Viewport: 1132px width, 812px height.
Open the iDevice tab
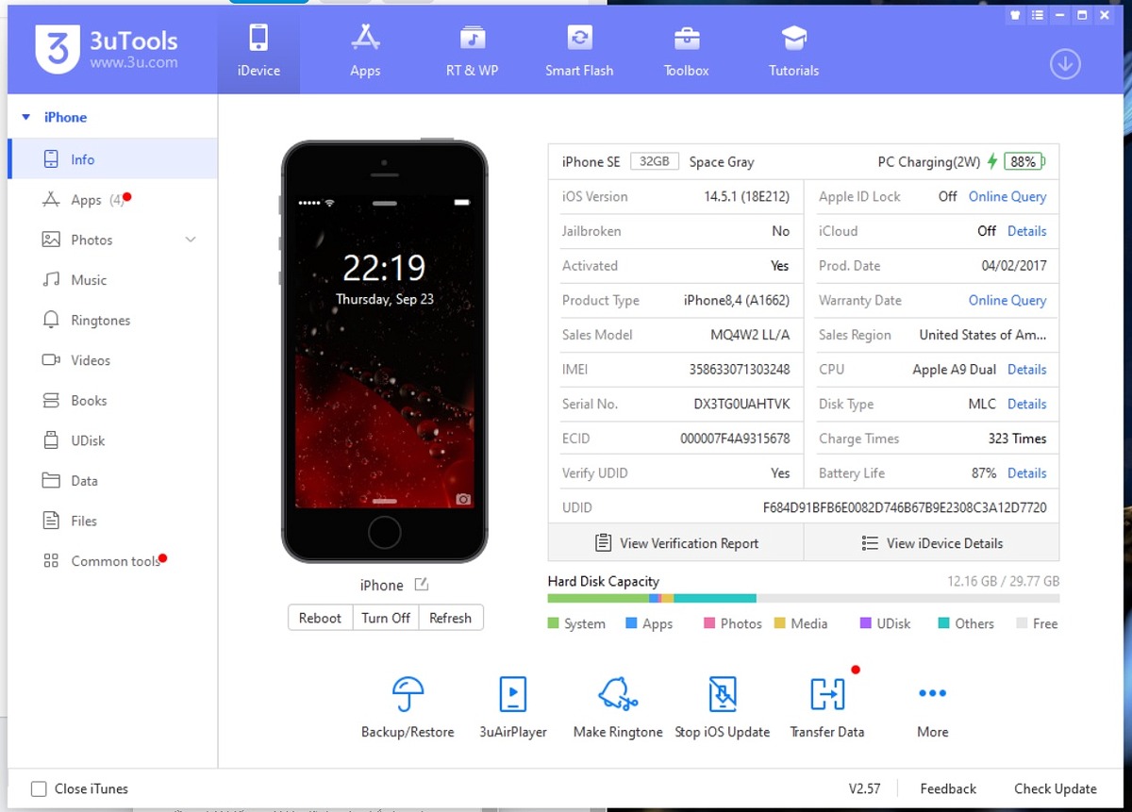tap(258, 51)
